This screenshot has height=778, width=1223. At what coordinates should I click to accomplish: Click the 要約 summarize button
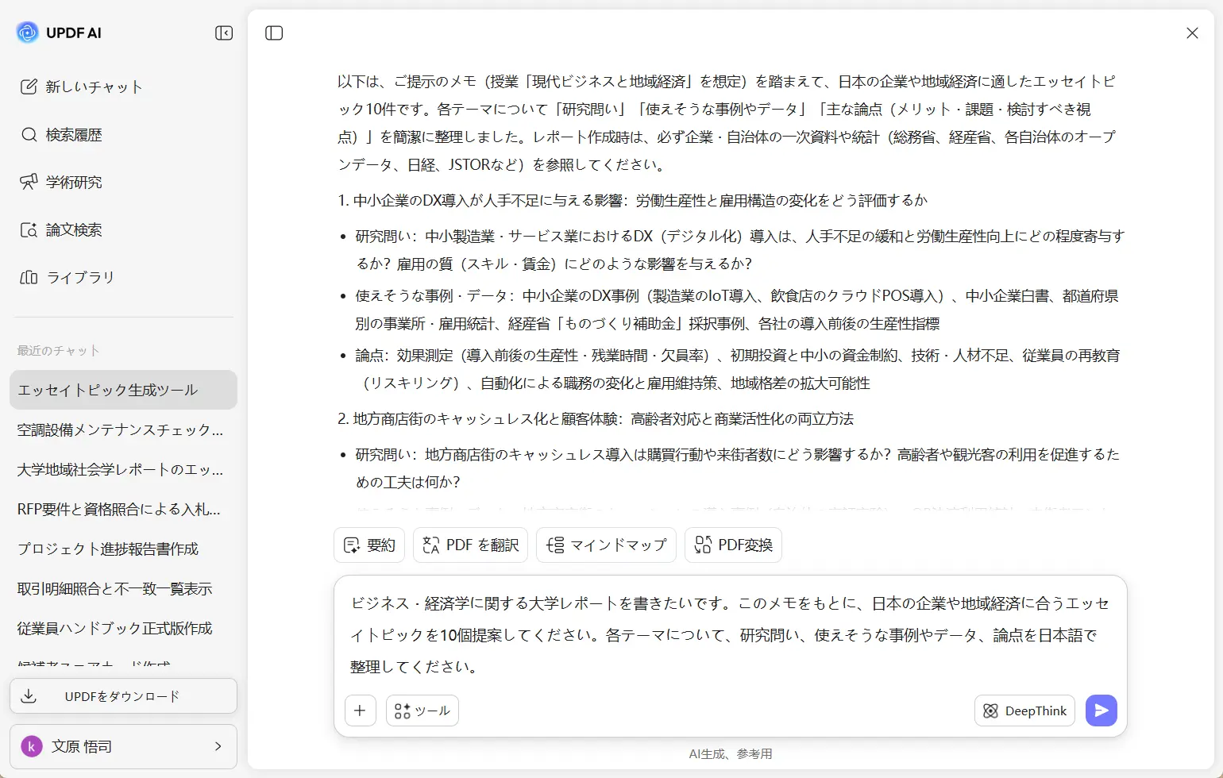point(369,545)
